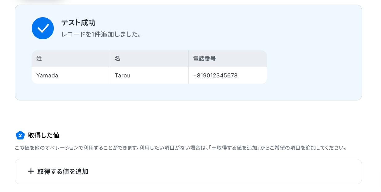This screenshot has height=192, width=381.
Task: Click the 姓 column header
Action: 71,59
